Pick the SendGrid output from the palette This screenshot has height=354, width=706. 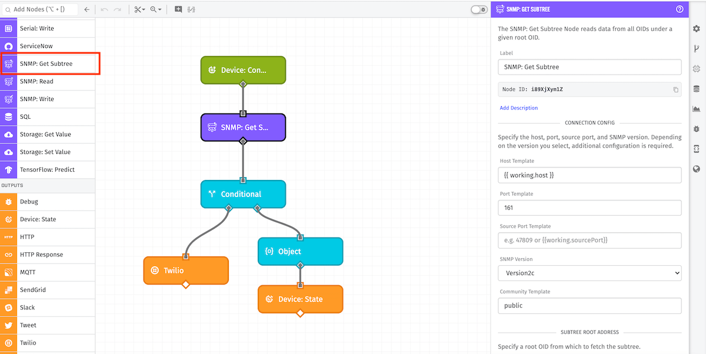(x=47, y=290)
